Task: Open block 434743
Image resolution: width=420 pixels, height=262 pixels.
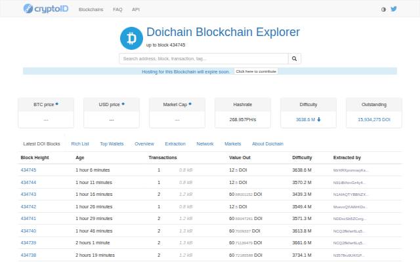Action: tap(28, 195)
